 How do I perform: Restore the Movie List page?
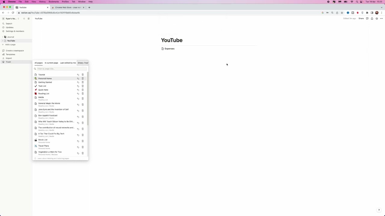(78, 141)
